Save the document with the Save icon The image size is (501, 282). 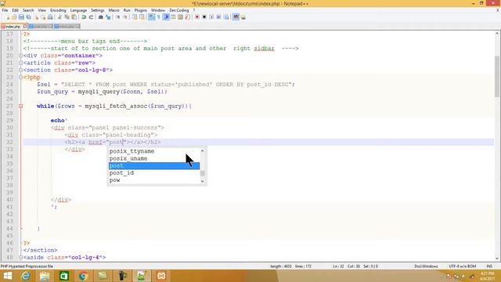click(21, 17)
